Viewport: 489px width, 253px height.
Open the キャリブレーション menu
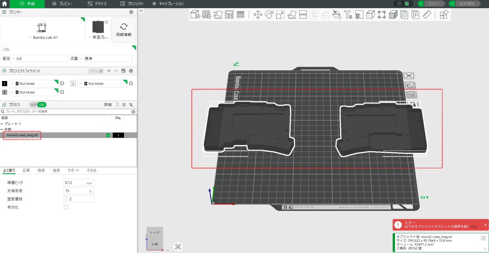[168, 4]
